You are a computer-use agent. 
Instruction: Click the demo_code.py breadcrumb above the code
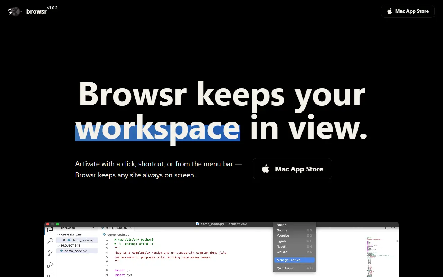[118, 234]
